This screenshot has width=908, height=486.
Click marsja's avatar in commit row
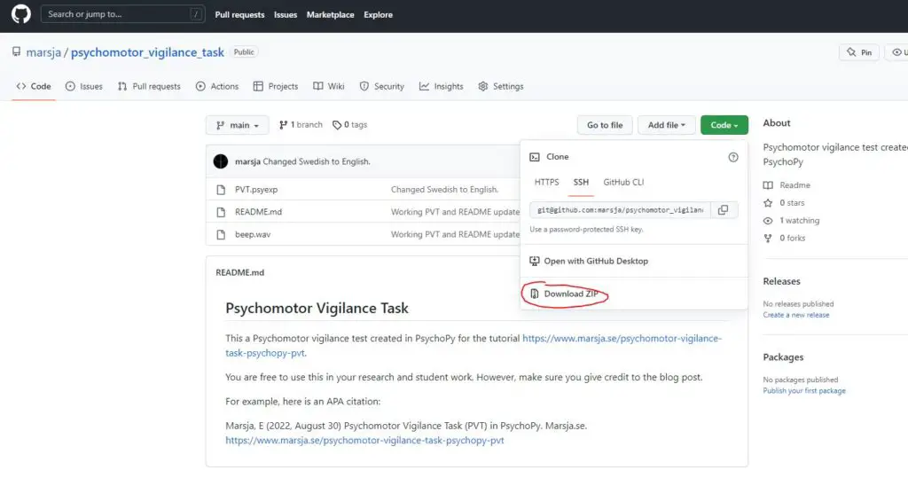pos(221,161)
